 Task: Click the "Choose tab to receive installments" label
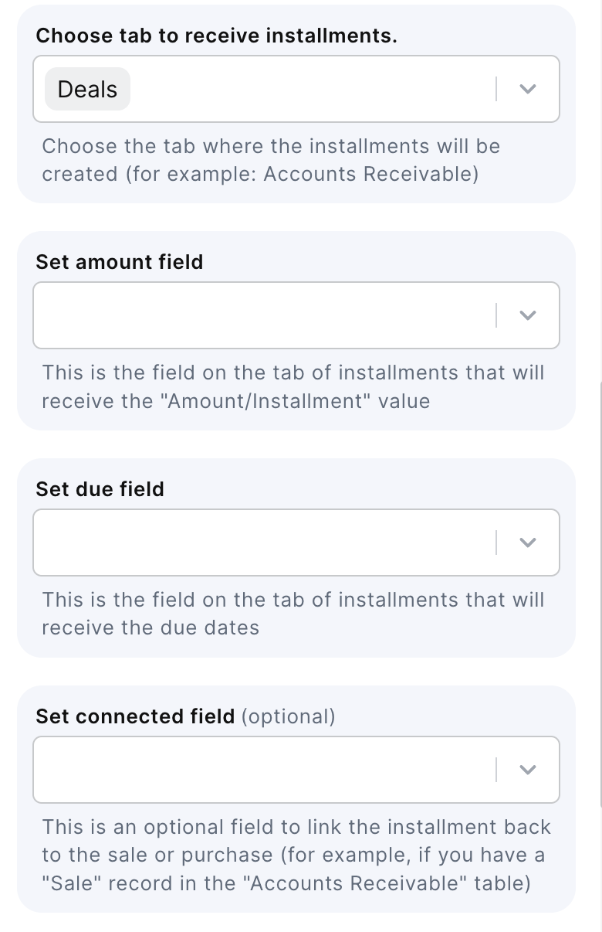tap(216, 36)
